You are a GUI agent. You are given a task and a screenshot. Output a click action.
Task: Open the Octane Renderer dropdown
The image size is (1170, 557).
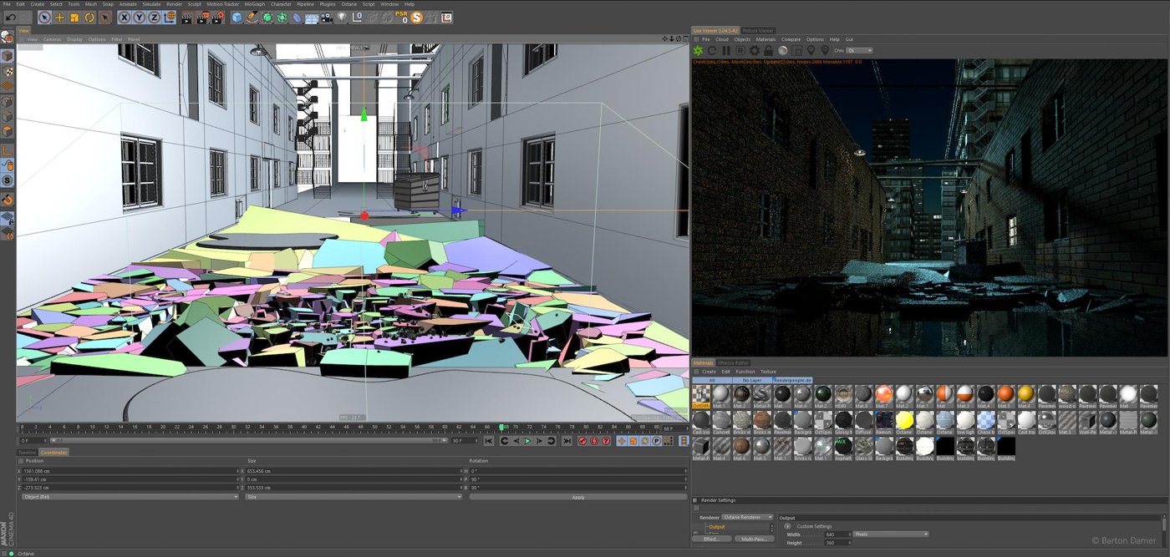click(x=747, y=518)
